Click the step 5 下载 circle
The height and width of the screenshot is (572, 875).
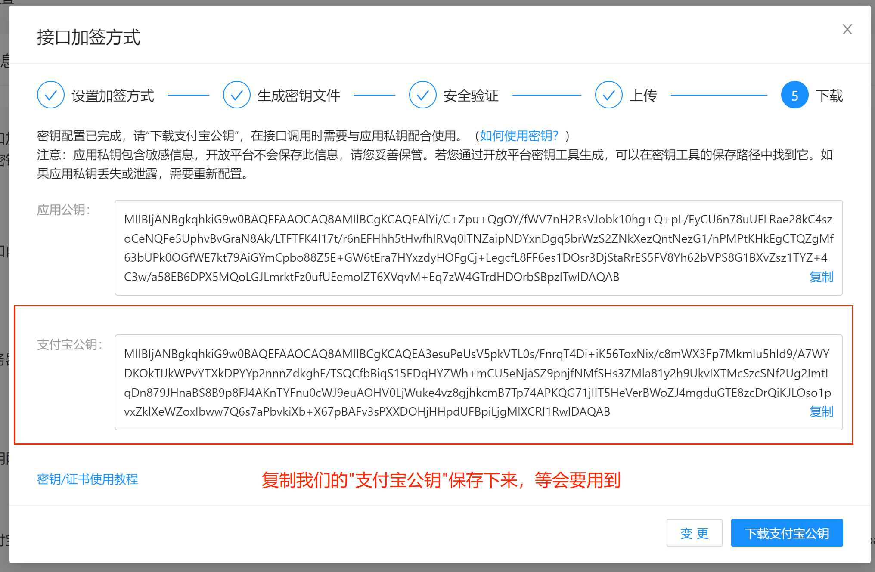click(795, 95)
